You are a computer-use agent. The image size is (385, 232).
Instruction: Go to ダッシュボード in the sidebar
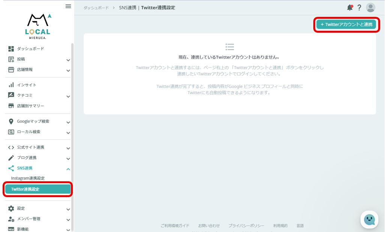coord(30,49)
